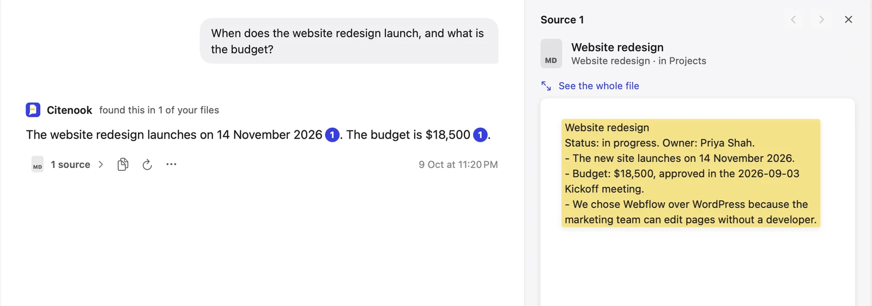Click the 'Budget: $18,500' line in excerpt
The width and height of the screenshot is (872, 306).
pos(682,181)
